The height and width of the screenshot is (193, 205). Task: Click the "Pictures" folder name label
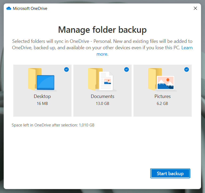(x=162, y=96)
